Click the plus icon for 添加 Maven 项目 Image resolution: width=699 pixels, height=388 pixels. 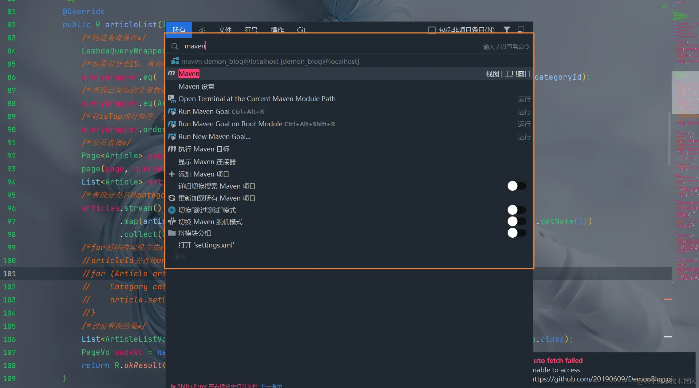click(172, 174)
